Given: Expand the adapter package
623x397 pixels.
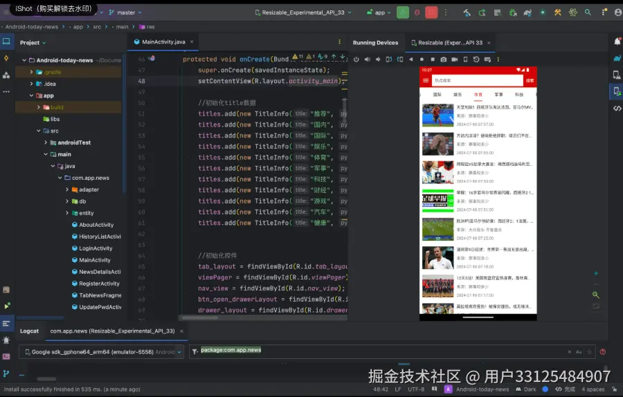Looking at the screenshot, I should click(66, 190).
